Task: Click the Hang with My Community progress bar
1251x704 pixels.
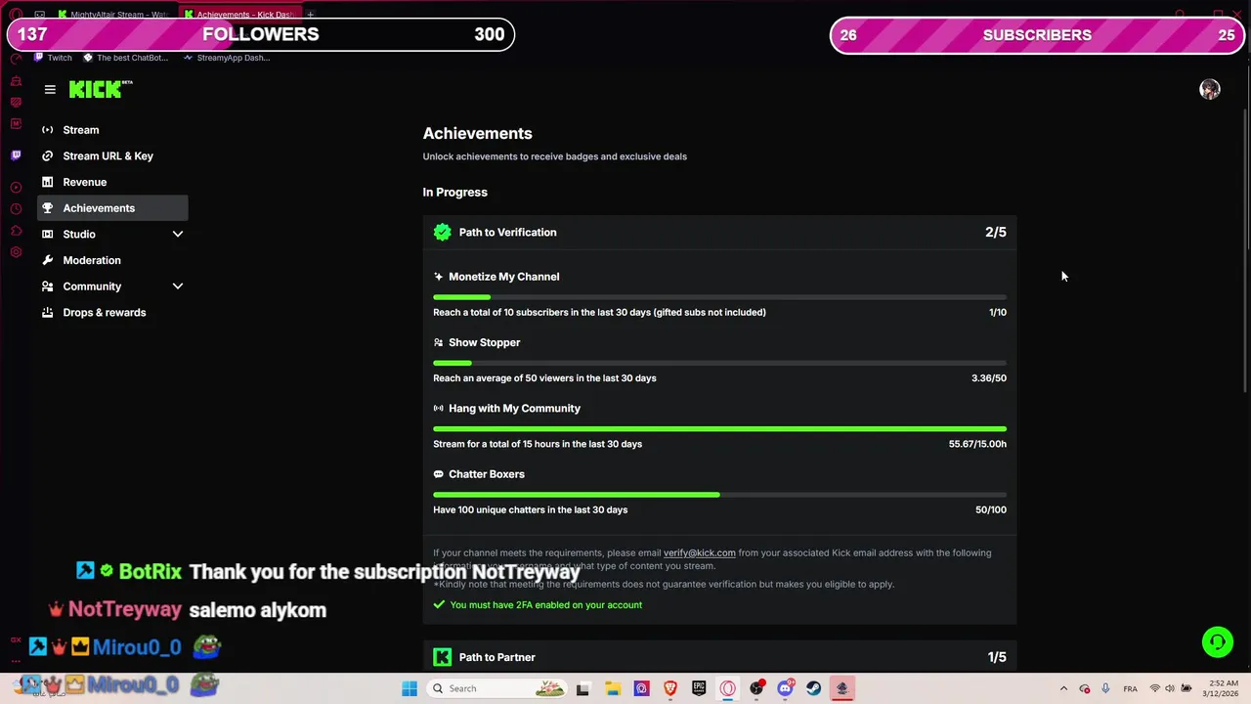Action: pos(719,428)
